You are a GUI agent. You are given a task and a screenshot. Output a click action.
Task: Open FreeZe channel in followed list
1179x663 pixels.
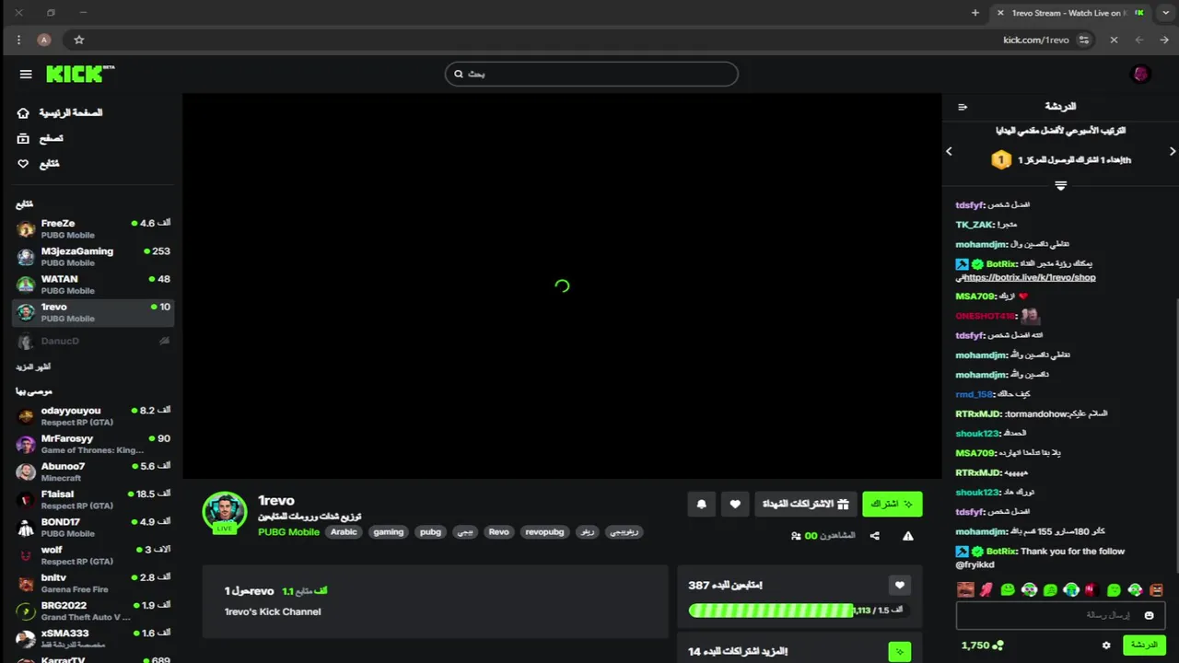[93, 229]
